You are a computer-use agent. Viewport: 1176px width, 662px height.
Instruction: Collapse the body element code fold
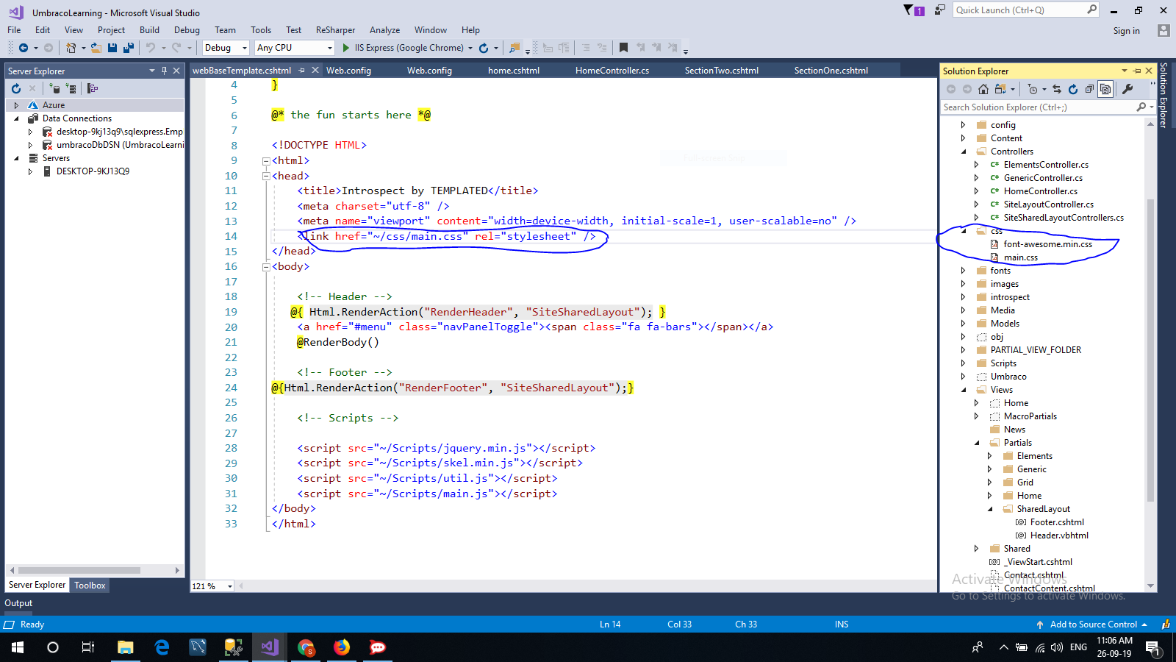[x=266, y=266]
